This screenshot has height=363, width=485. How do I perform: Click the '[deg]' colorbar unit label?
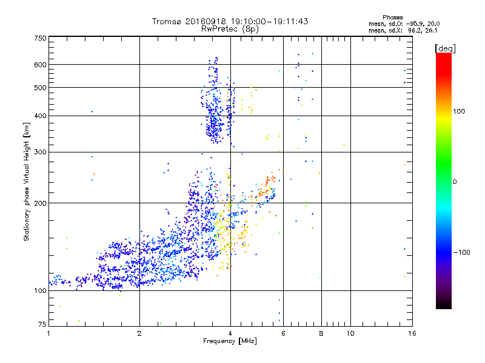click(x=445, y=48)
